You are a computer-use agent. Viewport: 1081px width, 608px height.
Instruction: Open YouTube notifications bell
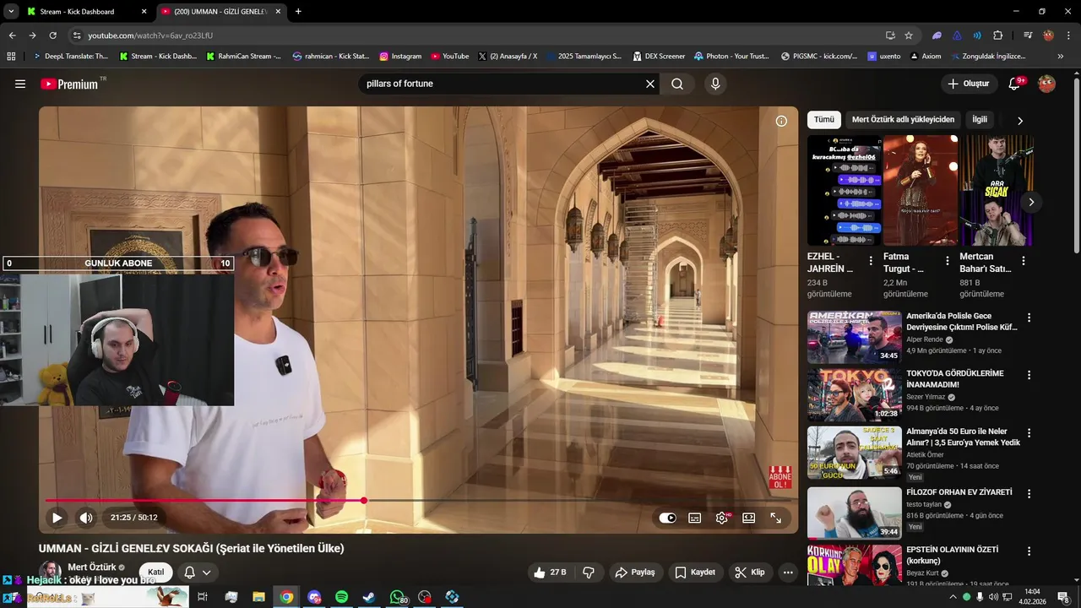(1015, 84)
